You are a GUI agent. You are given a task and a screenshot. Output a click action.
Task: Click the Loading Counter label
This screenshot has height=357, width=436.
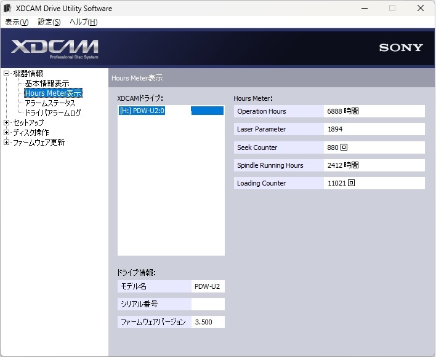coord(278,183)
